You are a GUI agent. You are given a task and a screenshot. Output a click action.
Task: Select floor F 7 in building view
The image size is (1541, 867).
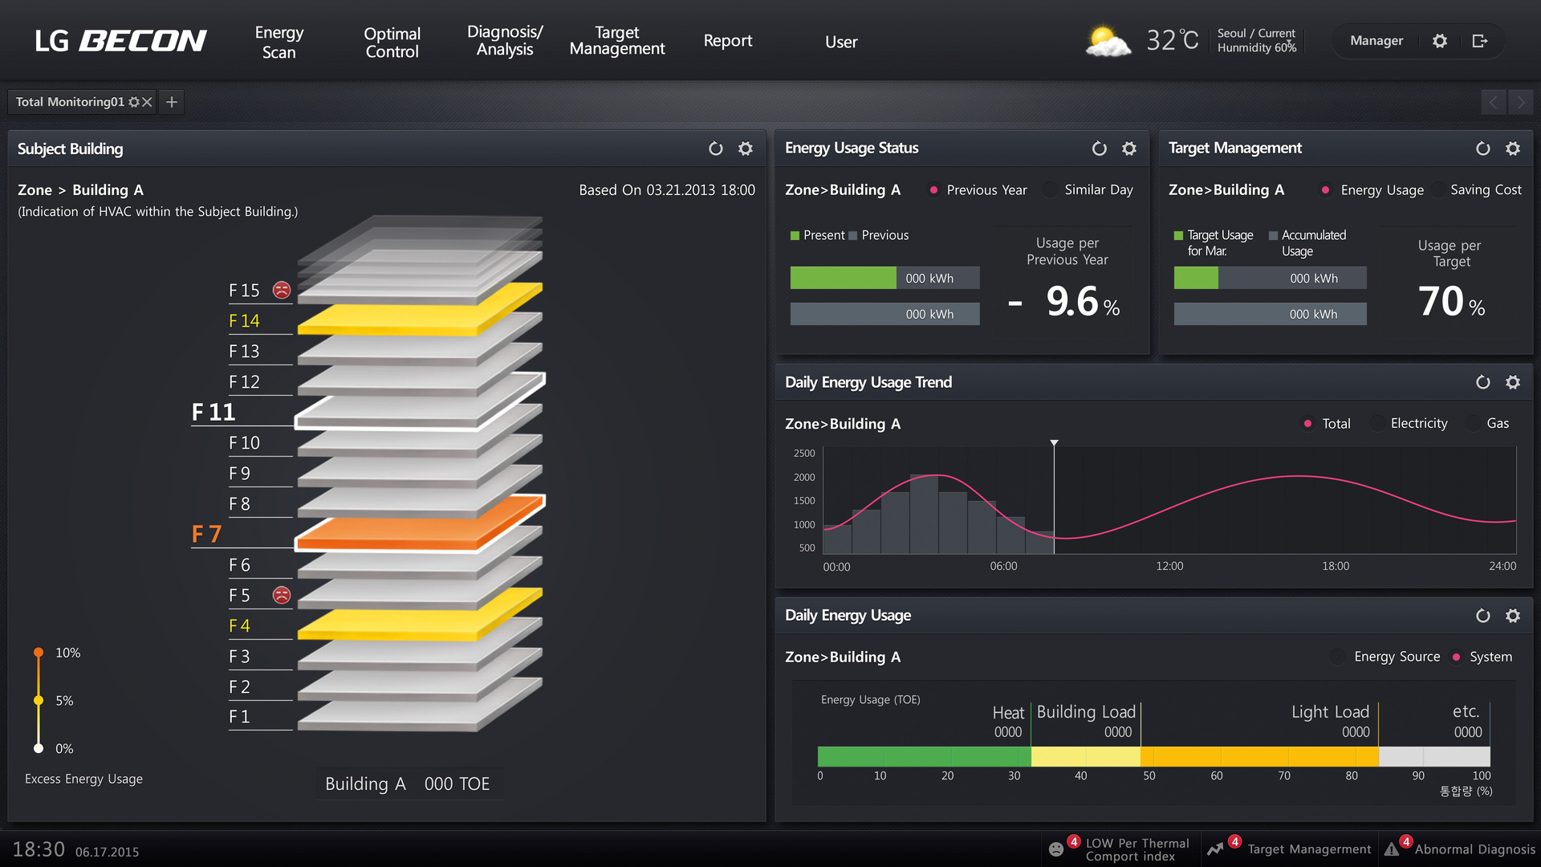(207, 534)
